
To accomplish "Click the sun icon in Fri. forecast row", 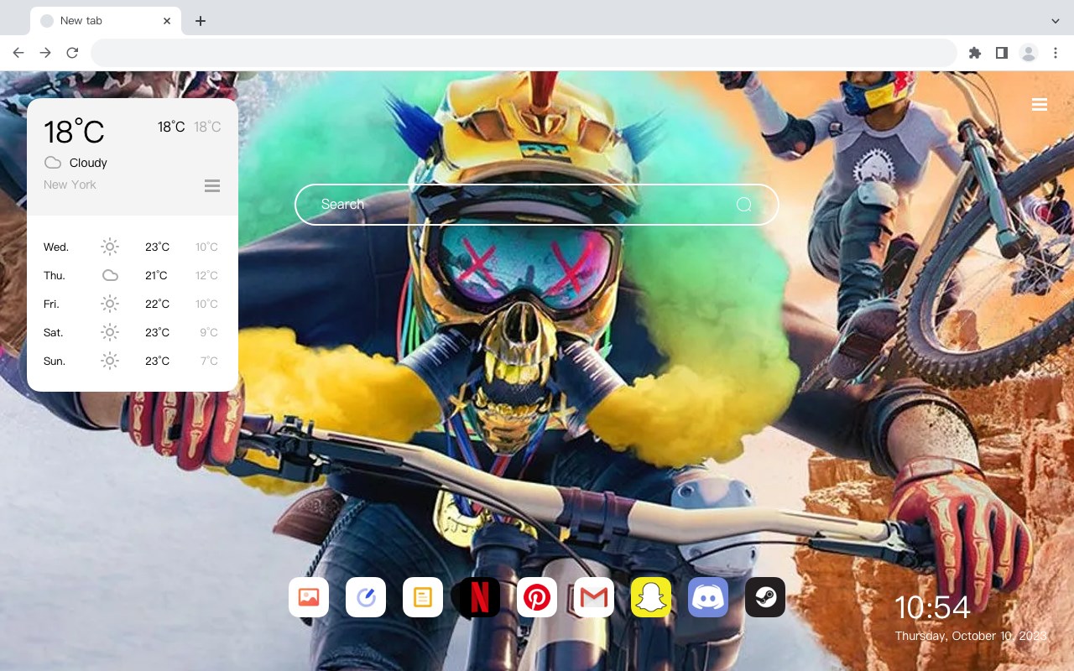I will [x=110, y=304].
